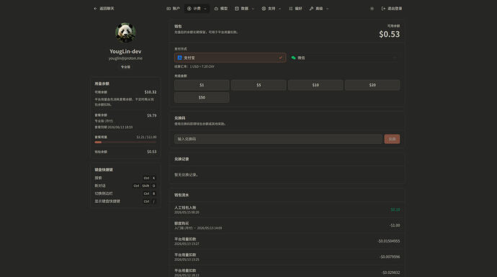The height and width of the screenshot is (277, 497).
Task: Select 支付宝 Alipay payment method
Action: pyautogui.click(x=230, y=58)
